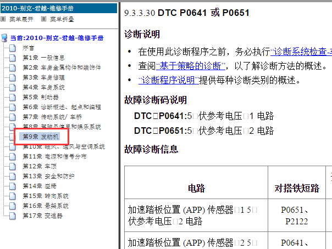
Task: Follow the 诊断系统检查 hyperlink
Action: point(301,52)
